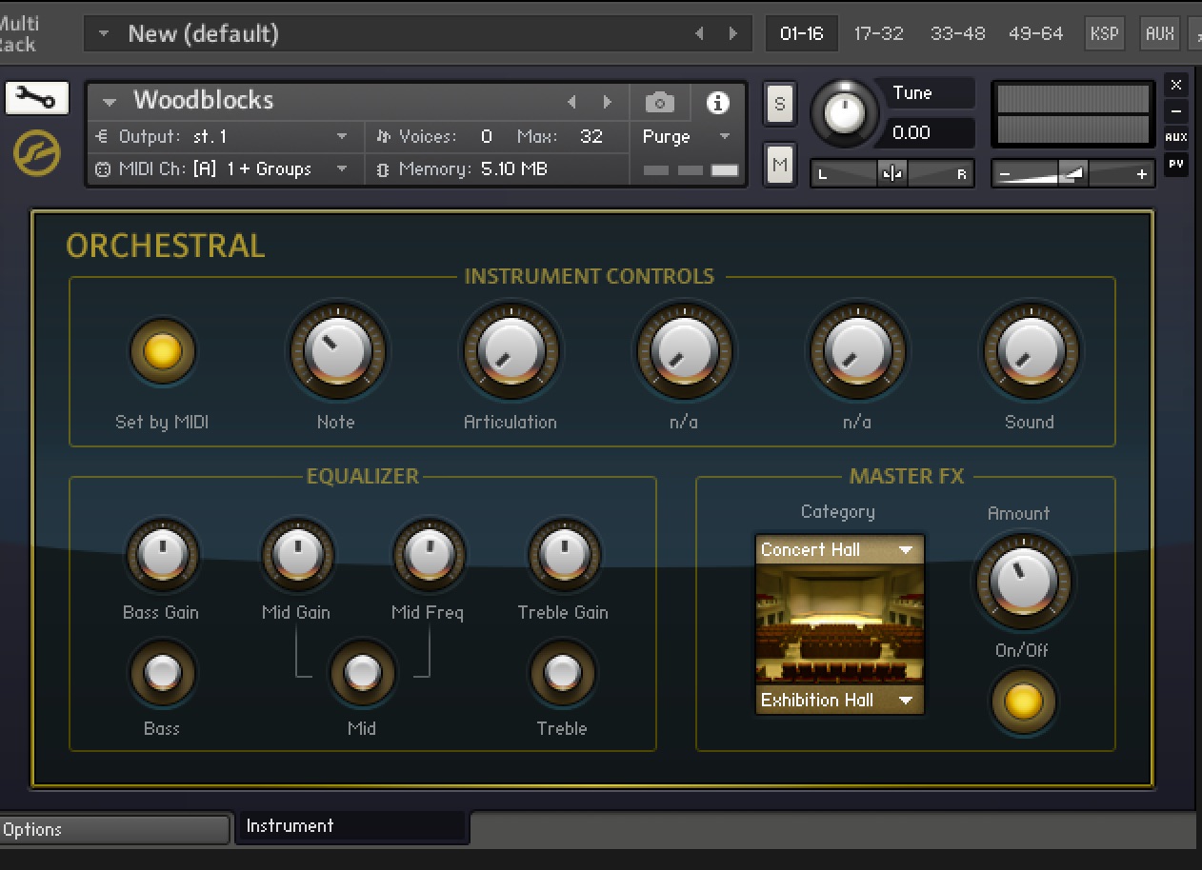
Task: Solo the Woodblocks instrument
Action: click(780, 104)
